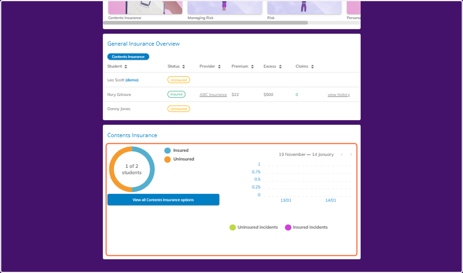Click Leo Scott's Uninsured status badge
Image resolution: width=463 pixels, height=273 pixels.
tap(179, 80)
